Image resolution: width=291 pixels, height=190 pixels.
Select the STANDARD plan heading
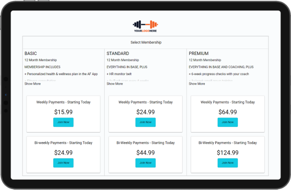(x=118, y=53)
